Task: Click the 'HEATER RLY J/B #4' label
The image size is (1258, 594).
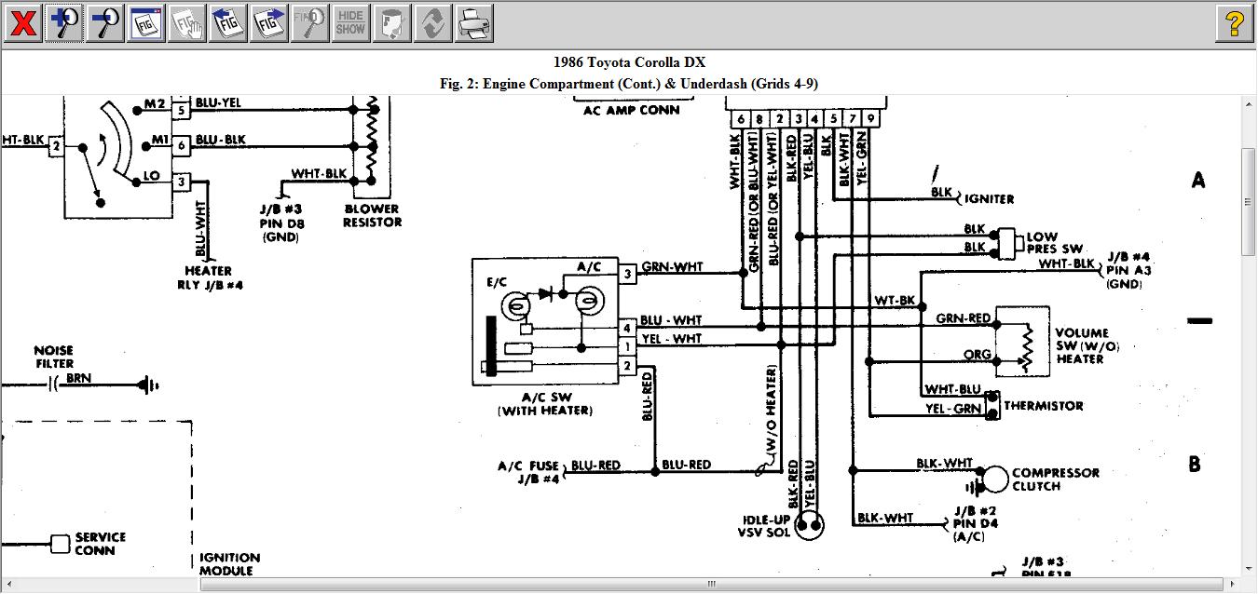Action: click(210, 277)
